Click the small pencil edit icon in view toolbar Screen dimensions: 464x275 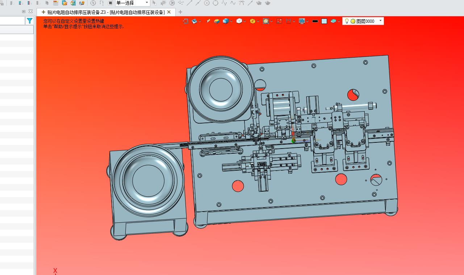[208, 21]
